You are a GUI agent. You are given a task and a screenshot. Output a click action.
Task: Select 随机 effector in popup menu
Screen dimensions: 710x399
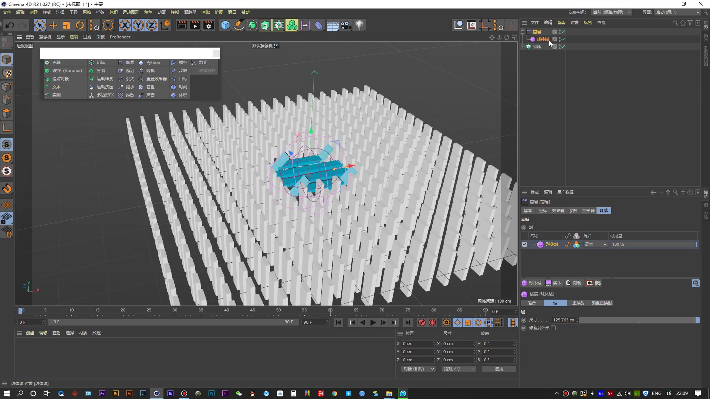pos(150,71)
